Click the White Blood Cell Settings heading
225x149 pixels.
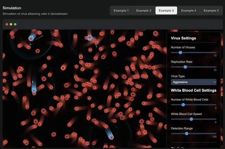(x=194, y=90)
